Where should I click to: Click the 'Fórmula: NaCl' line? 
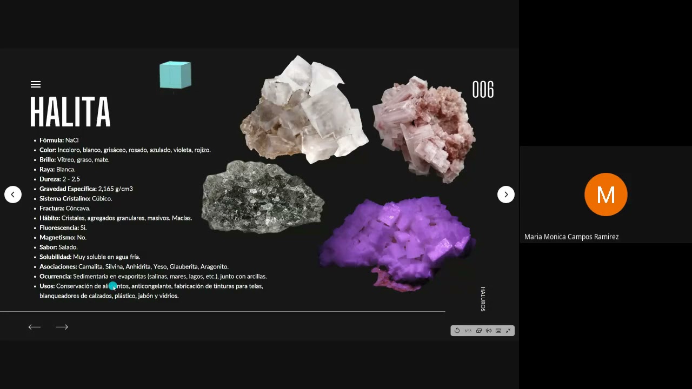pos(59,140)
